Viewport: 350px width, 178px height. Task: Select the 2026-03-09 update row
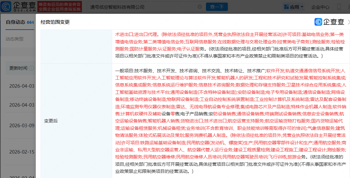pyautogui.click(x=22, y=125)
